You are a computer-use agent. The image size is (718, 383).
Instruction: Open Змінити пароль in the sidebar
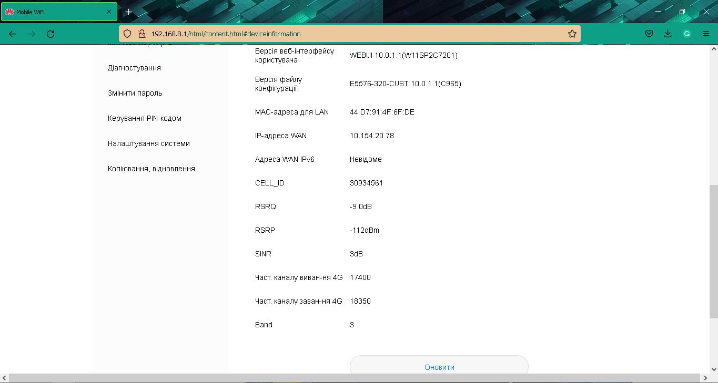coord(135,93)
